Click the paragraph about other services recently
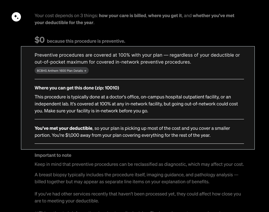Viewport: 269px width, 212px height. [138, 197]
